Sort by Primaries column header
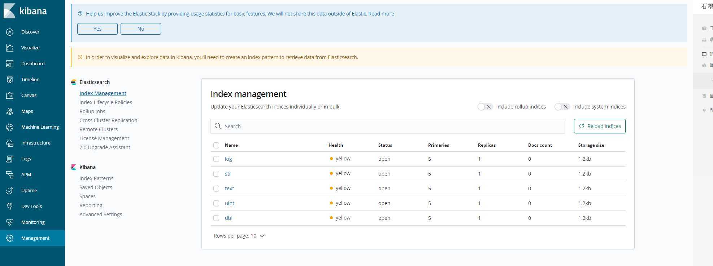 tap(439, 145)
